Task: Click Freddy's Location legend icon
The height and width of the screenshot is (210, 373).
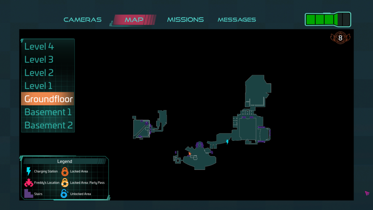Action: 28,183
